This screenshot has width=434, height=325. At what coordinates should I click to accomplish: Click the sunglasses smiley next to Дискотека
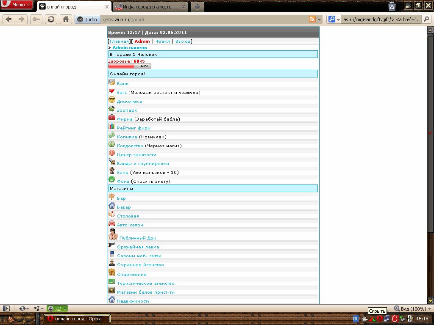click(112, 100)
